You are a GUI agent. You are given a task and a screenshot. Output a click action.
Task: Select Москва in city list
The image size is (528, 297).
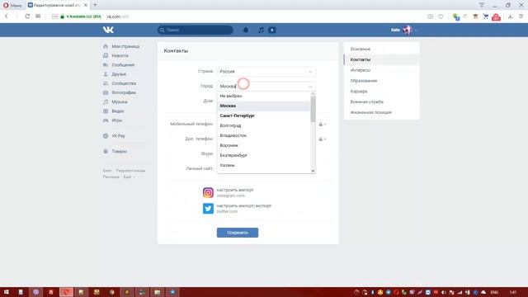point(264,106)
